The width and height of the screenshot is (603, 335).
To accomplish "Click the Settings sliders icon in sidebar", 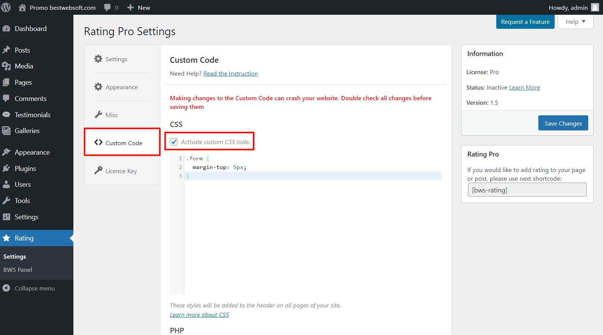I will pos(6,217).
